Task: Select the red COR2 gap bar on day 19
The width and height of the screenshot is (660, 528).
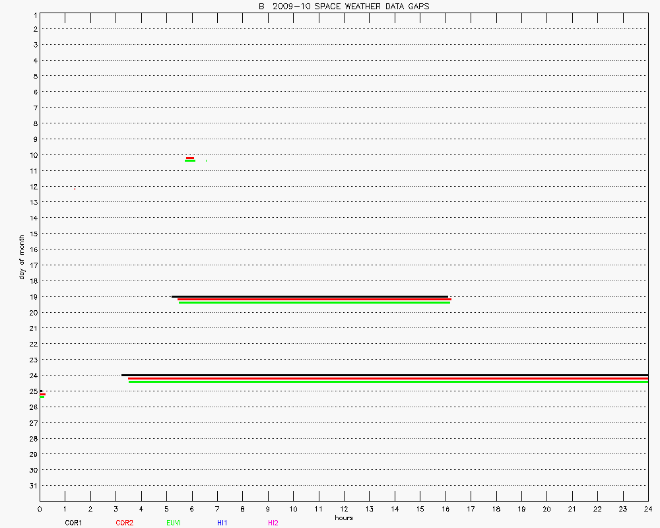Action: coord(314,300)
